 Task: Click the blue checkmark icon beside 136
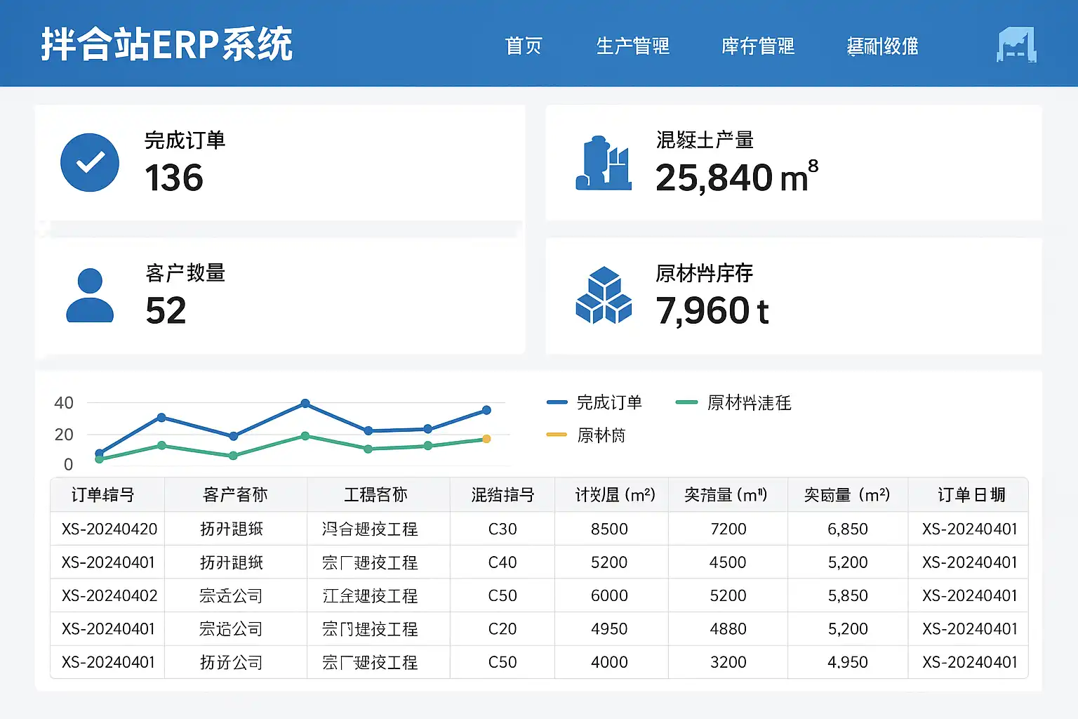[x=90, y=162]
